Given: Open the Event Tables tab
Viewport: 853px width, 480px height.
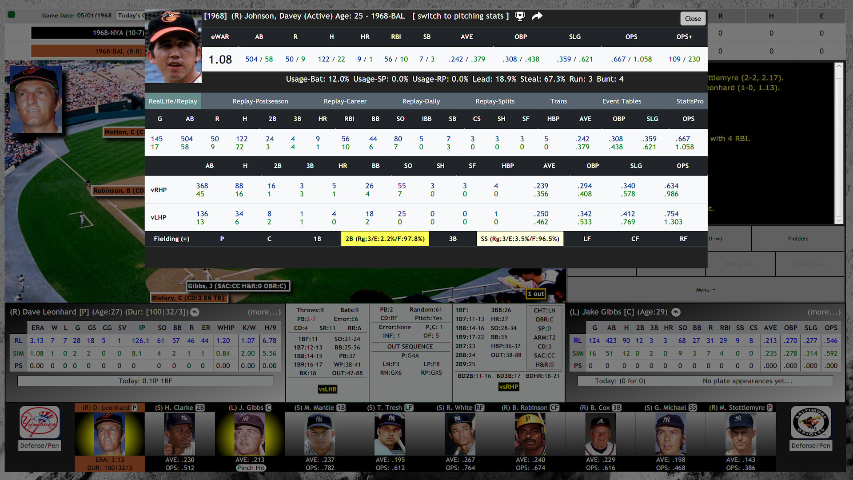Looking at the screenshot, I should pos(622,101).
